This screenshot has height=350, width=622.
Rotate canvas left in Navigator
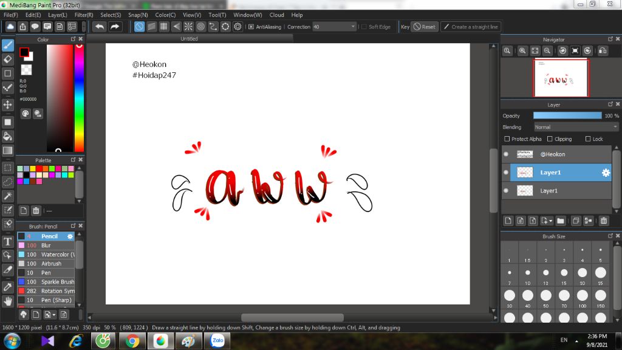pos(562,51)
